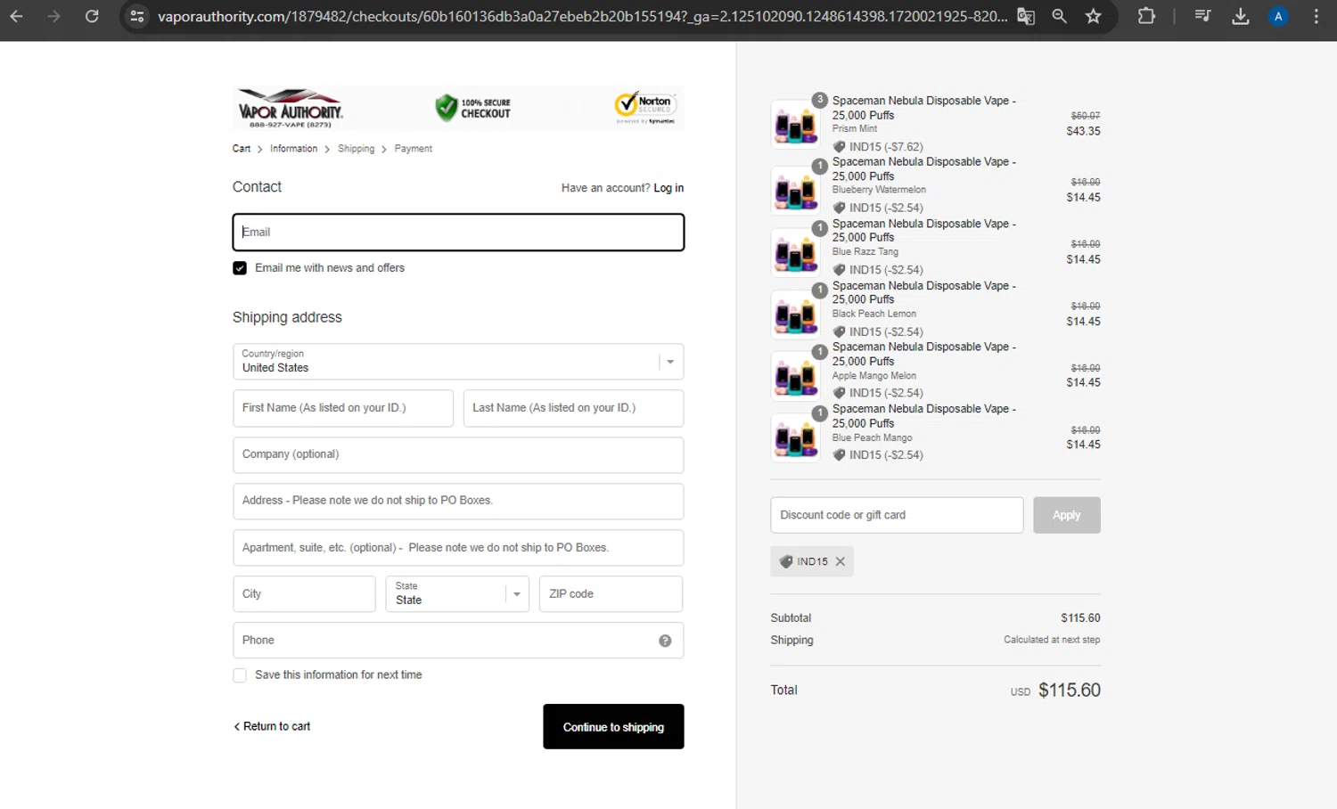1337x809 pixels.
Task: Go forward in browser history
Action: [54, 16]
